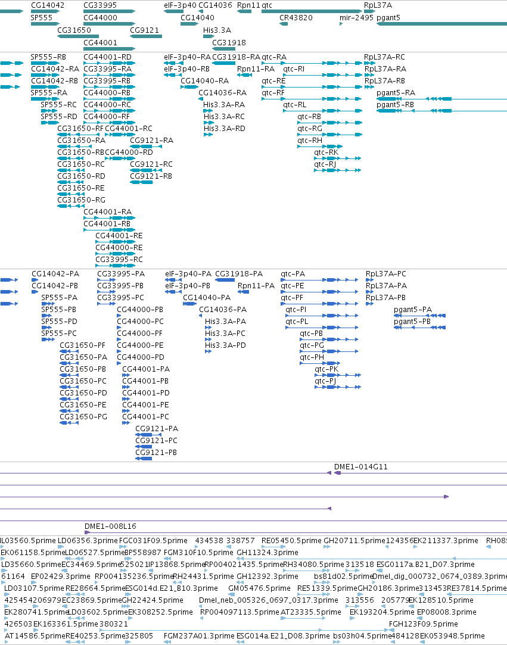The image size is (507, 645).
Task: Click BAC clone DME1-008L16
Action: pyautogui.click(x=110, y=526)
